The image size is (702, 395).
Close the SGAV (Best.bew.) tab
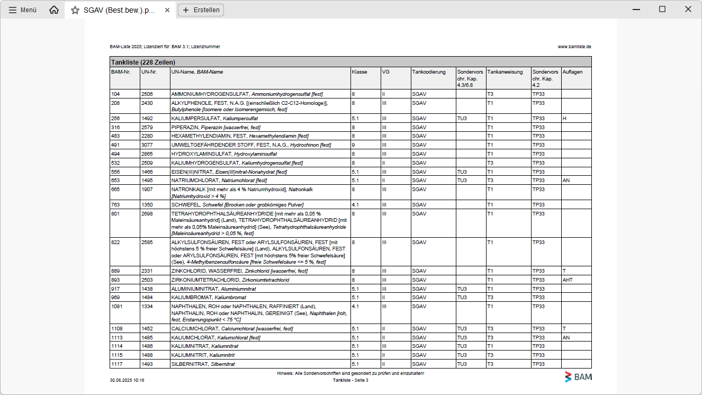coord(167,10)
